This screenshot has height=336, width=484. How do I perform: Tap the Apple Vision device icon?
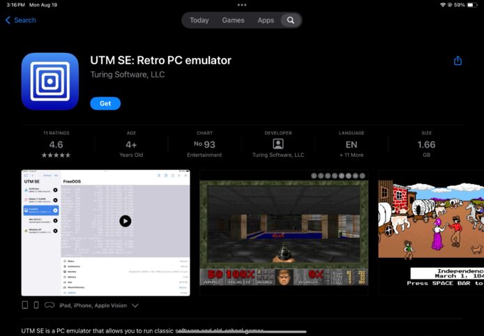click(49, 305)
